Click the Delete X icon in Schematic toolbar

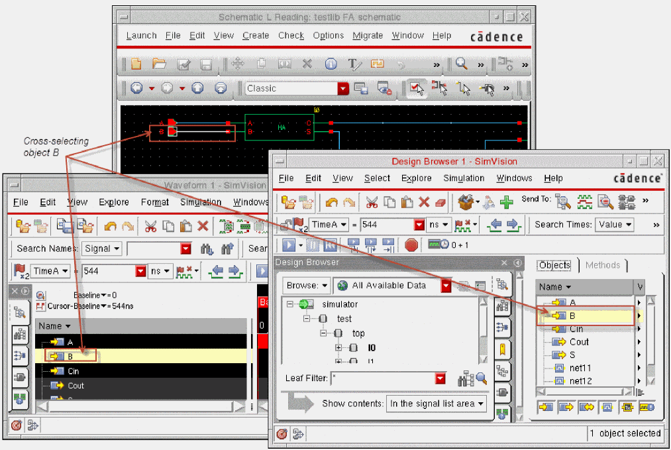point(307,64)
